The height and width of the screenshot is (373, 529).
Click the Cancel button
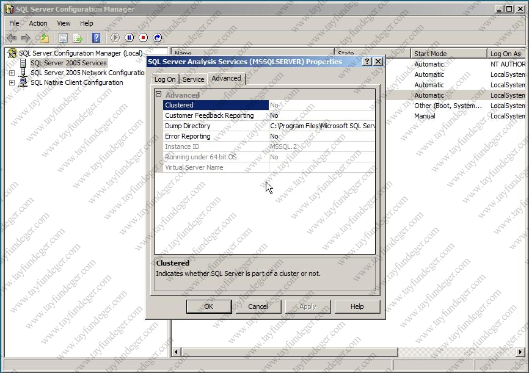click(258, 306)
